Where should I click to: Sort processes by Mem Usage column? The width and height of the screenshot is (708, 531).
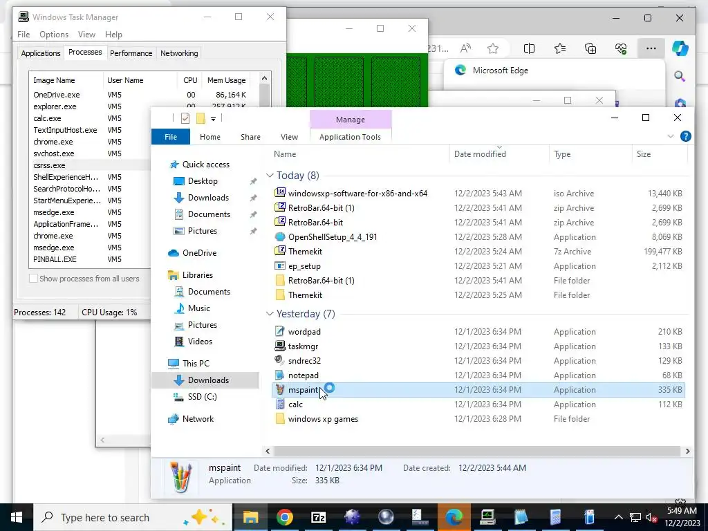coord(226,80)
